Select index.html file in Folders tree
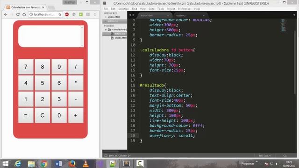The height and width of the screenshot is (168, 299). (x=121, y=38)
